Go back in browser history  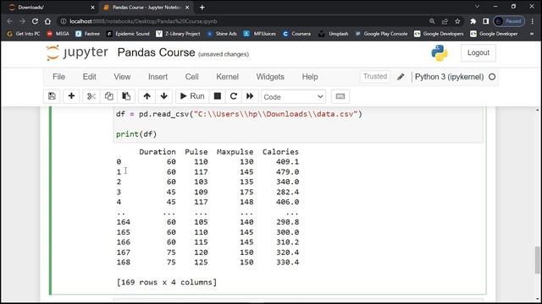coord(9,21)
